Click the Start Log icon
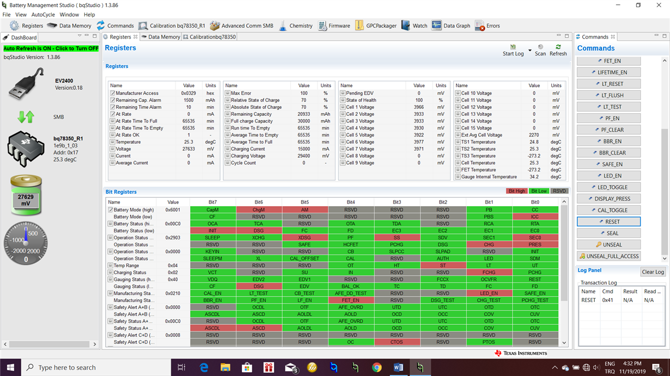Image resolution: width=670 pixels, height=376 pixels. coord(513,47)
